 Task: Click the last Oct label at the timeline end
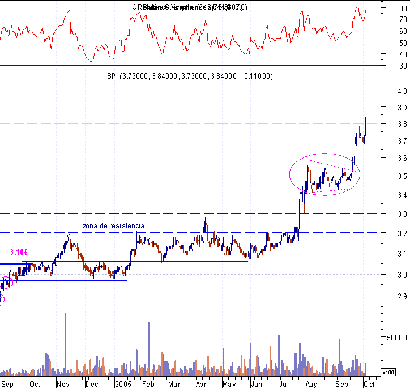369,384
